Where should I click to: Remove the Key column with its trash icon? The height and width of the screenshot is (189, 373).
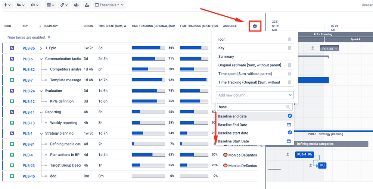click(x=289, y=48)
